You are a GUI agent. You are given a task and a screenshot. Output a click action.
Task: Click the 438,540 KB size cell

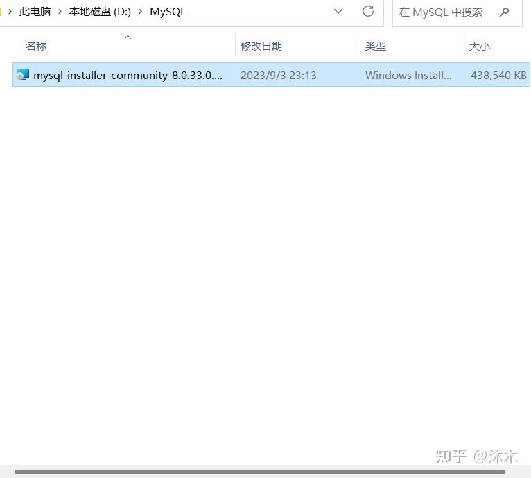tap(498, 75)
